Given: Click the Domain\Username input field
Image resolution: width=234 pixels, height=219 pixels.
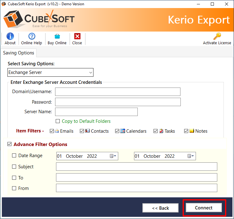Looking at the screenshot, I should click(118, 92).
